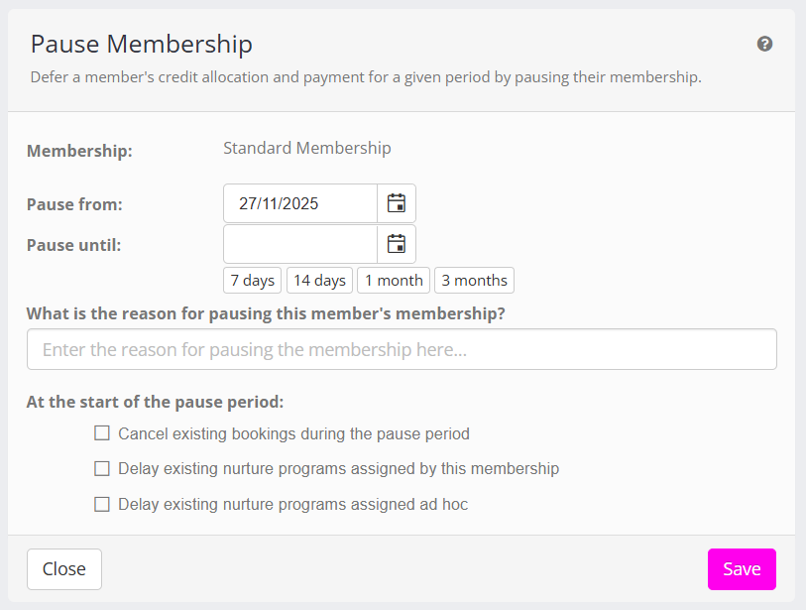This screenshot has width=806, height=610.
Task: Open calendar picker for Pause from date
Action: point(397,203)
